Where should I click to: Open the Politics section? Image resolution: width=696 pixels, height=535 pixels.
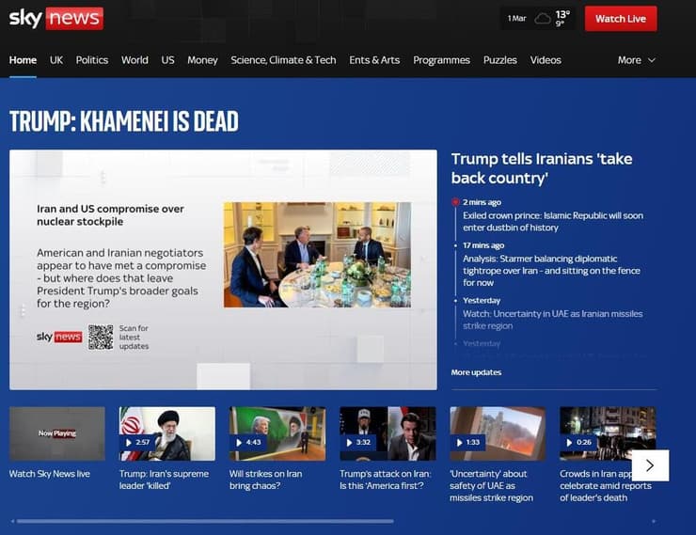click(92, 60)
